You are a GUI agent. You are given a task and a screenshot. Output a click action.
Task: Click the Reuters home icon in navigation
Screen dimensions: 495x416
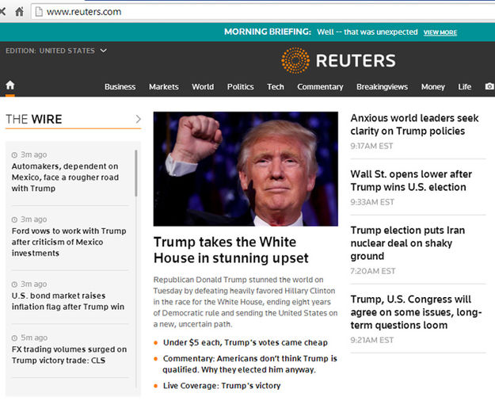(10, 85)
